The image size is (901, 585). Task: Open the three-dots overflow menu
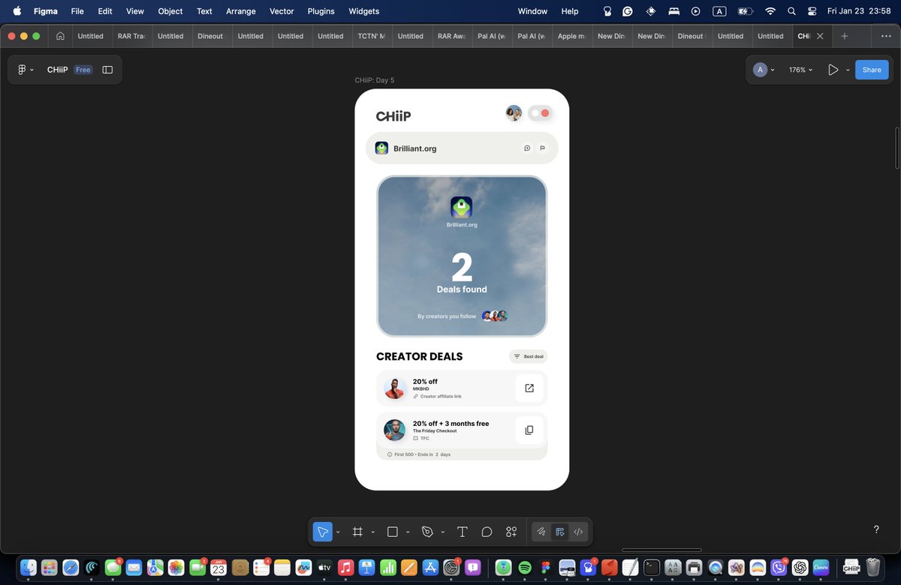point(886,36)
